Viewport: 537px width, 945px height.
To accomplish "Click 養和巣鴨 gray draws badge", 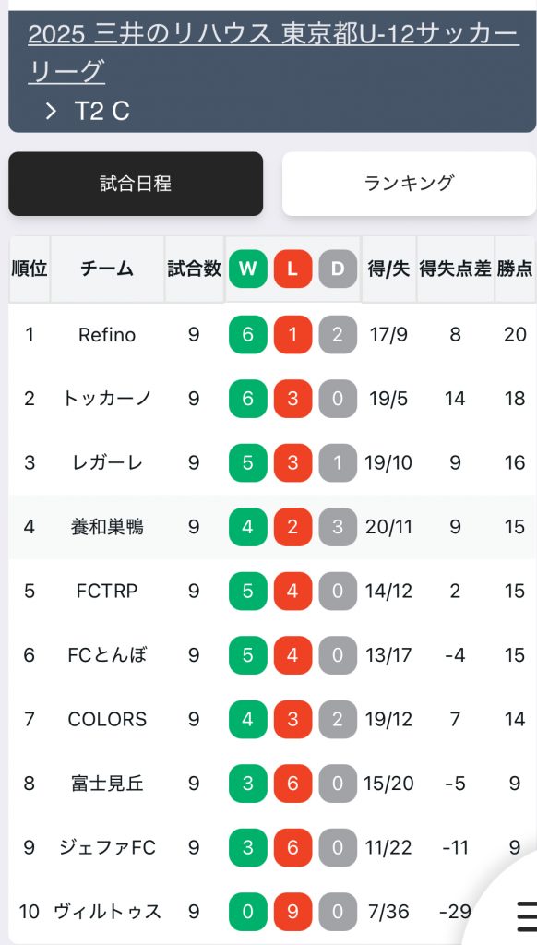I will click(x=338, y=527).
